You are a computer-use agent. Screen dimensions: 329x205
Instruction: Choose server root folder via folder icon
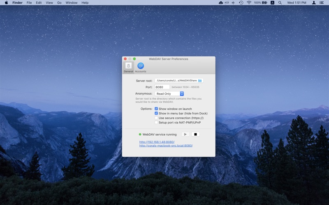[x=200, y=81]
